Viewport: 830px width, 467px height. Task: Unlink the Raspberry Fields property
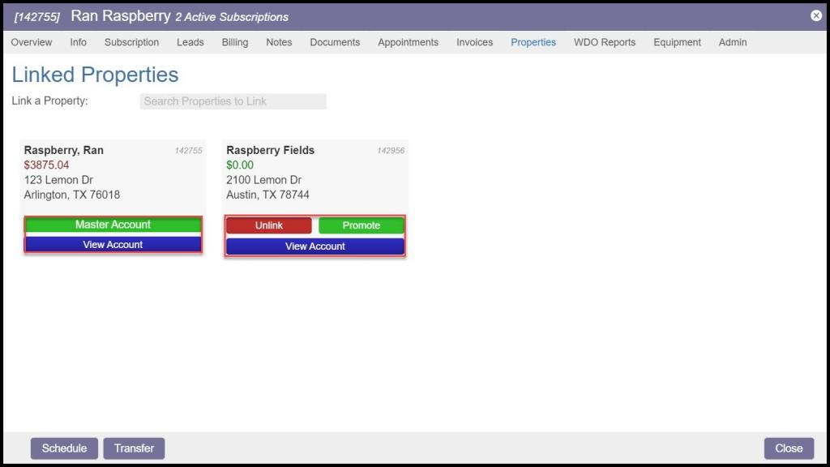[x=268, y=225]
